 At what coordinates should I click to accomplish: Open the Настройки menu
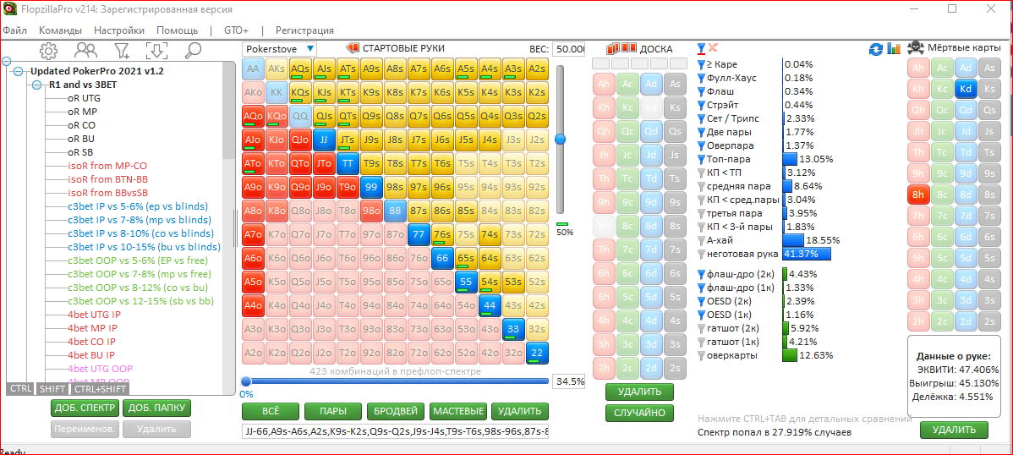(119, 30)
